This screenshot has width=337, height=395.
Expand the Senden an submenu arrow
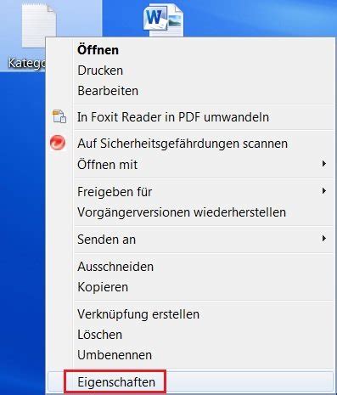(324, 239)
